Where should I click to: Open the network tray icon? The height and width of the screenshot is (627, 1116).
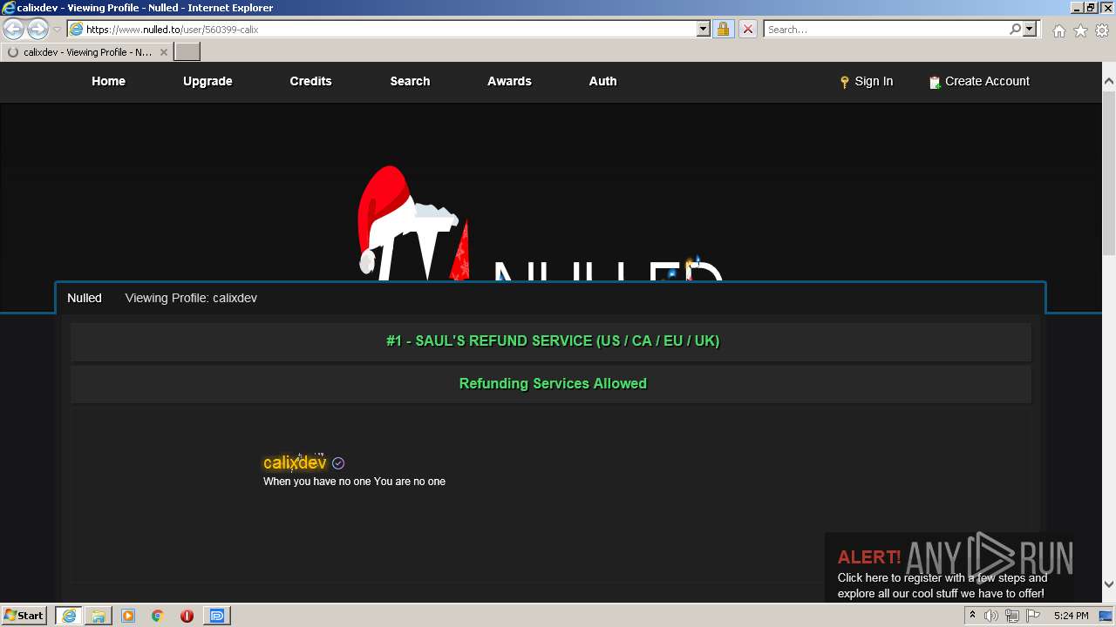click(1011, 616)
